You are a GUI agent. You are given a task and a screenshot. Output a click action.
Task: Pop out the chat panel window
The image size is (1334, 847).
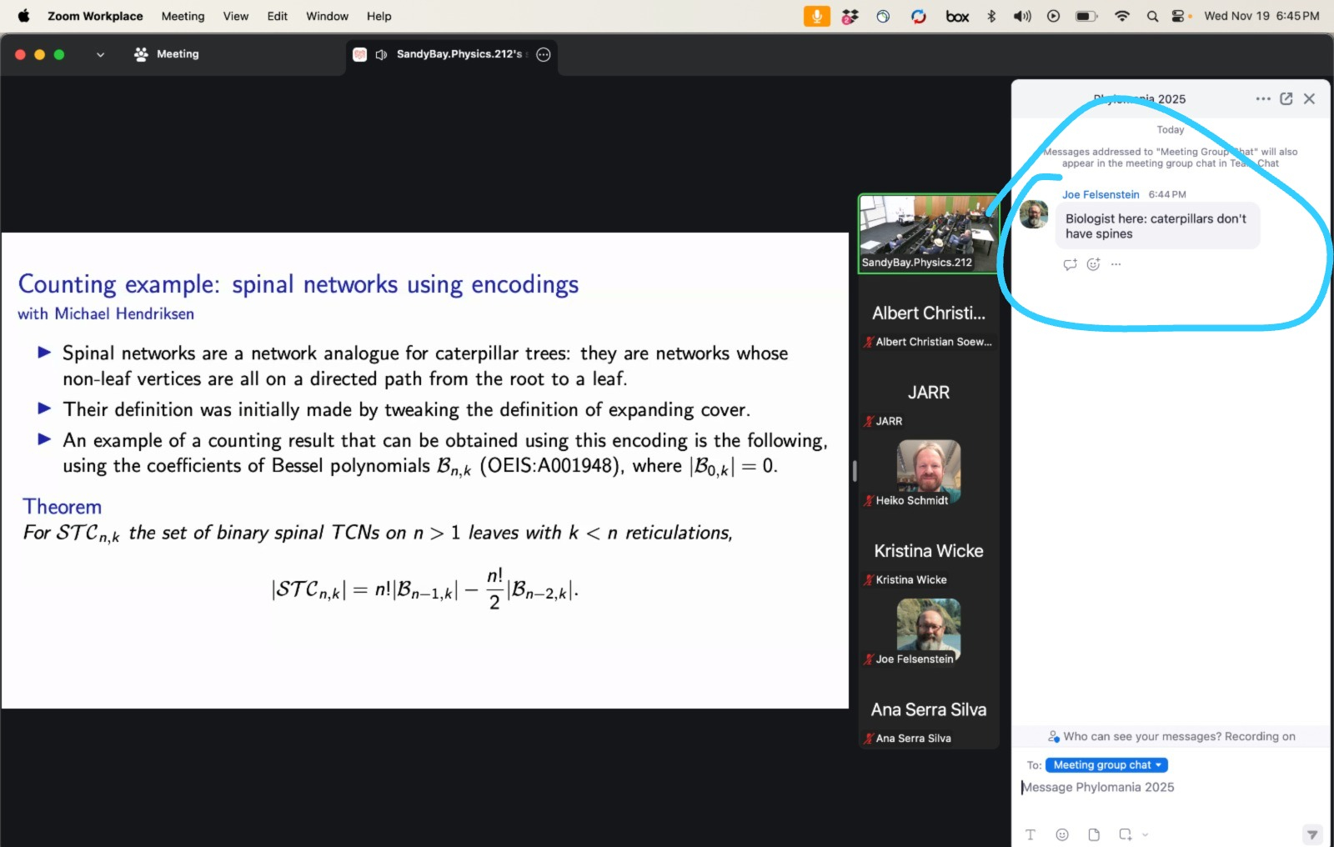(1286, 98)
